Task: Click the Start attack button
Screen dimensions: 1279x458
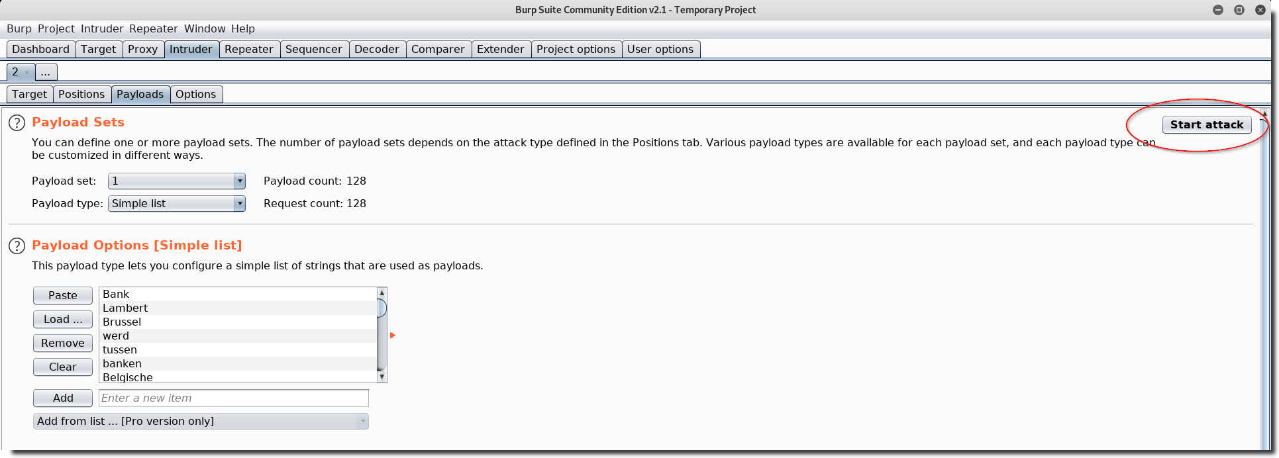Action: point(1207,125)
